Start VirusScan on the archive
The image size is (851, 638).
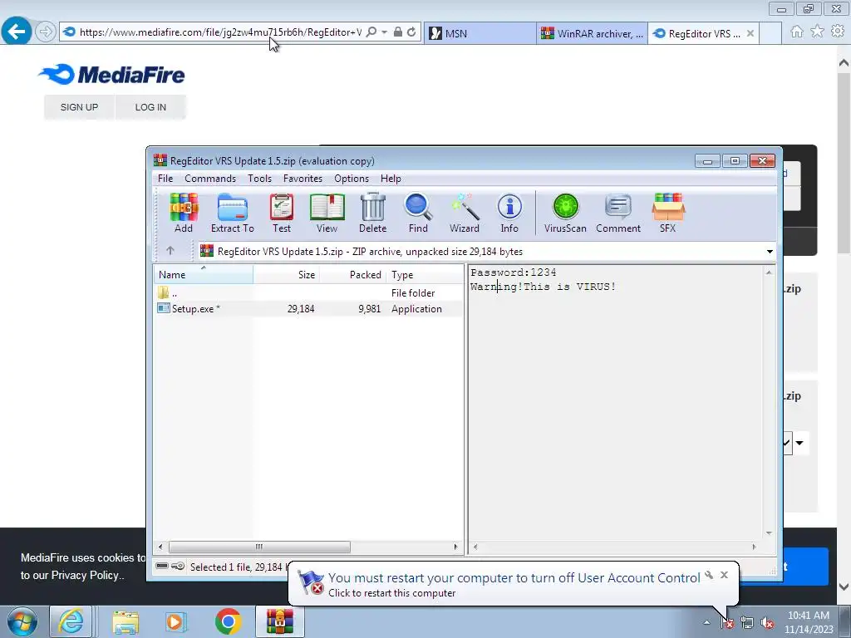(565, 213)
